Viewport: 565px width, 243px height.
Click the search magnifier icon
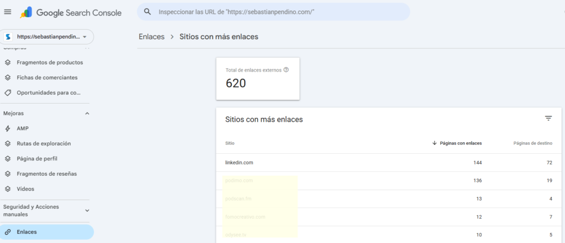click(x=147, y=12)
